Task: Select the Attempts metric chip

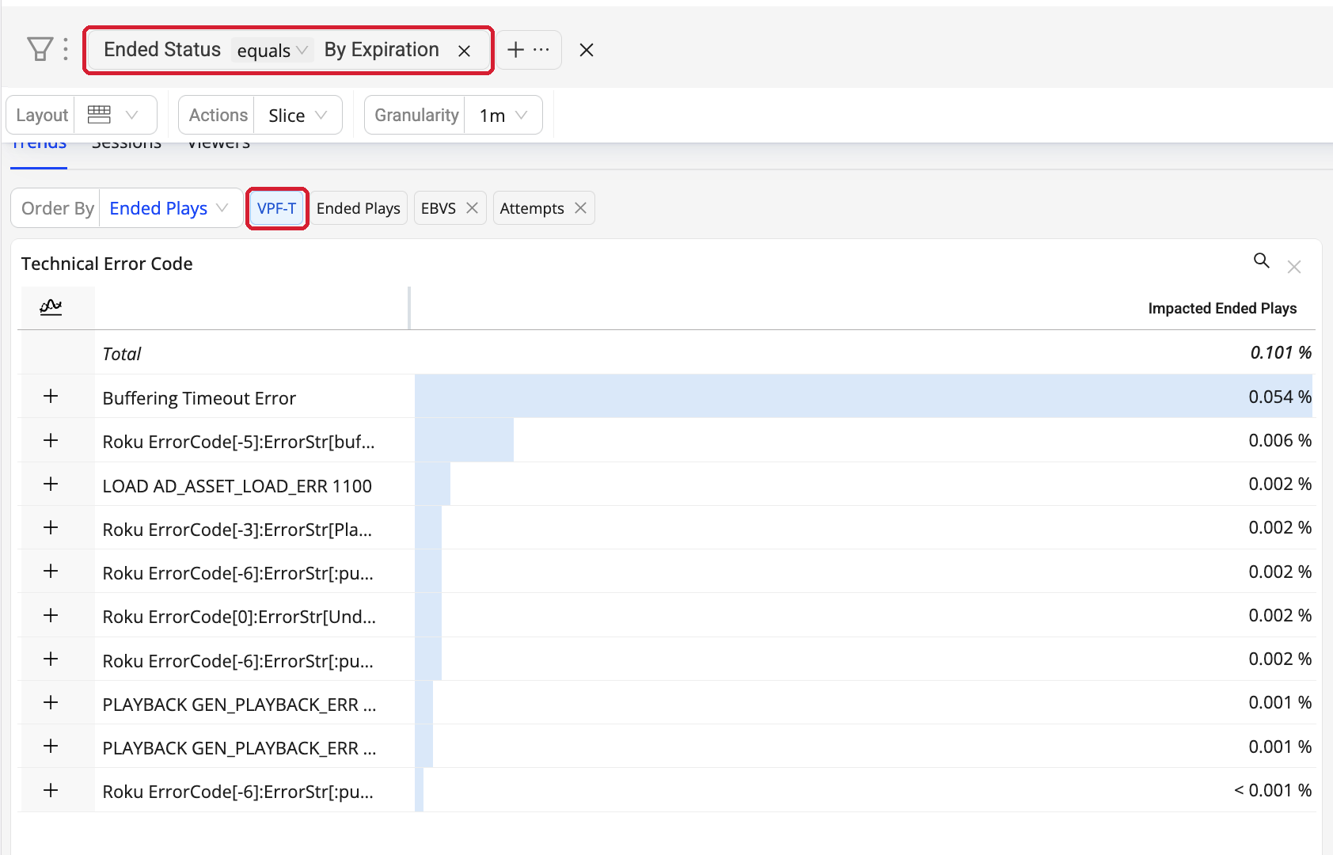Action: [x=532, y=208]
